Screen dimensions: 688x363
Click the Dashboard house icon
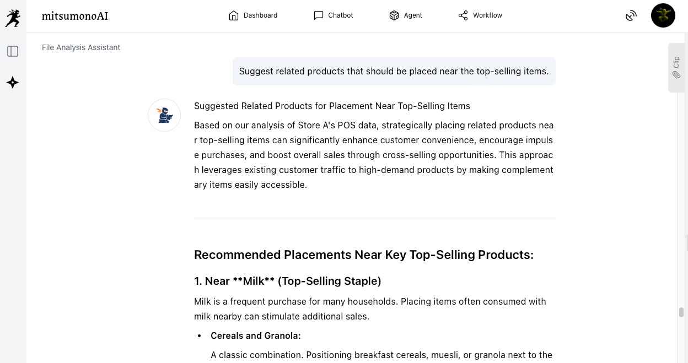point(234,15)
